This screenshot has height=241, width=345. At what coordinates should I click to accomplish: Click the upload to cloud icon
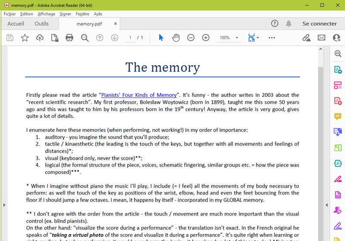tap(40, 38)
